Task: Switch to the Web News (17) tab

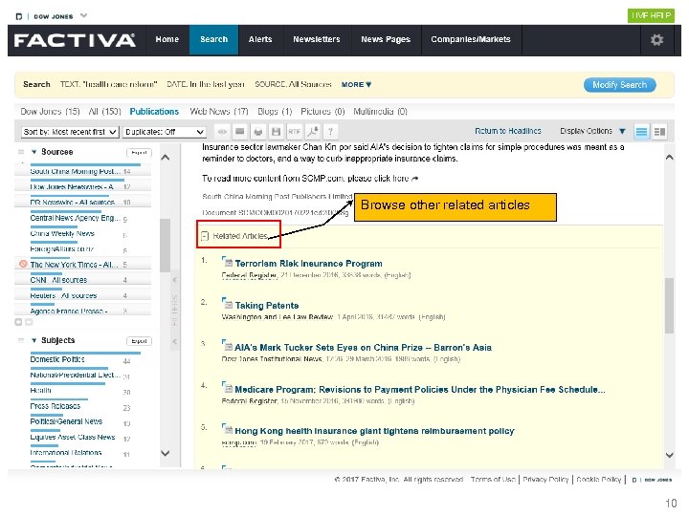Action: [219, 112]
